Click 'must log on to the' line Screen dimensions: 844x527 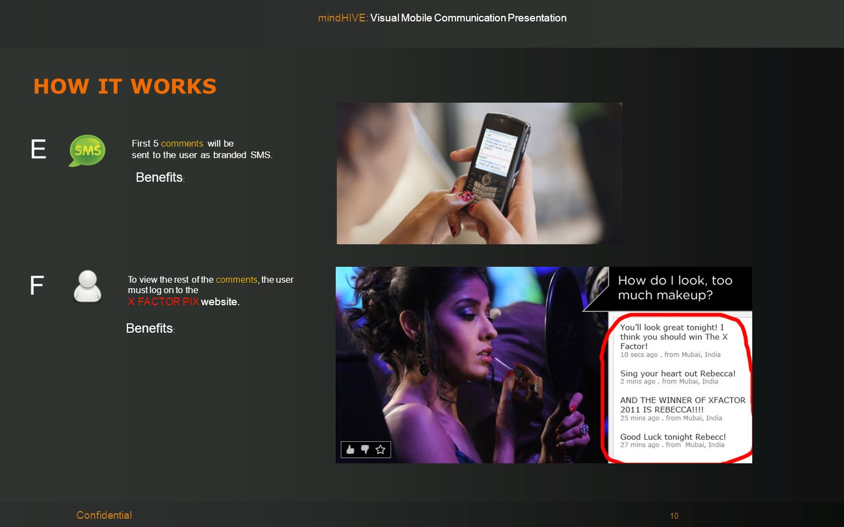[x=163, y=290]
